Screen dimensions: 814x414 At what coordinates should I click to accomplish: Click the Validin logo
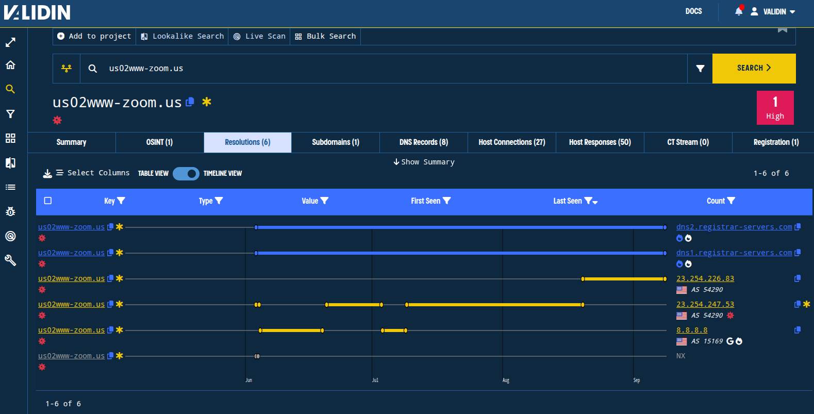pos(37,12)
